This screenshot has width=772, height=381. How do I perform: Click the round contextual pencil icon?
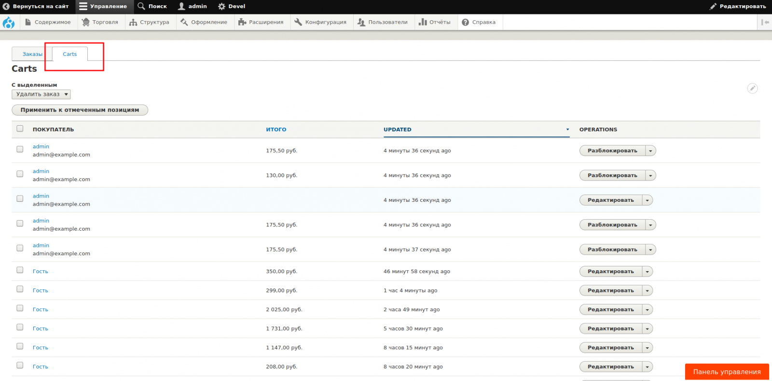(752, 88)
